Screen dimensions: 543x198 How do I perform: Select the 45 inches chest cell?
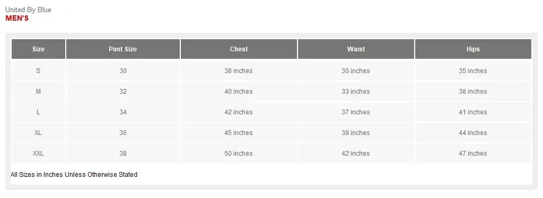[x=239, y=133]
